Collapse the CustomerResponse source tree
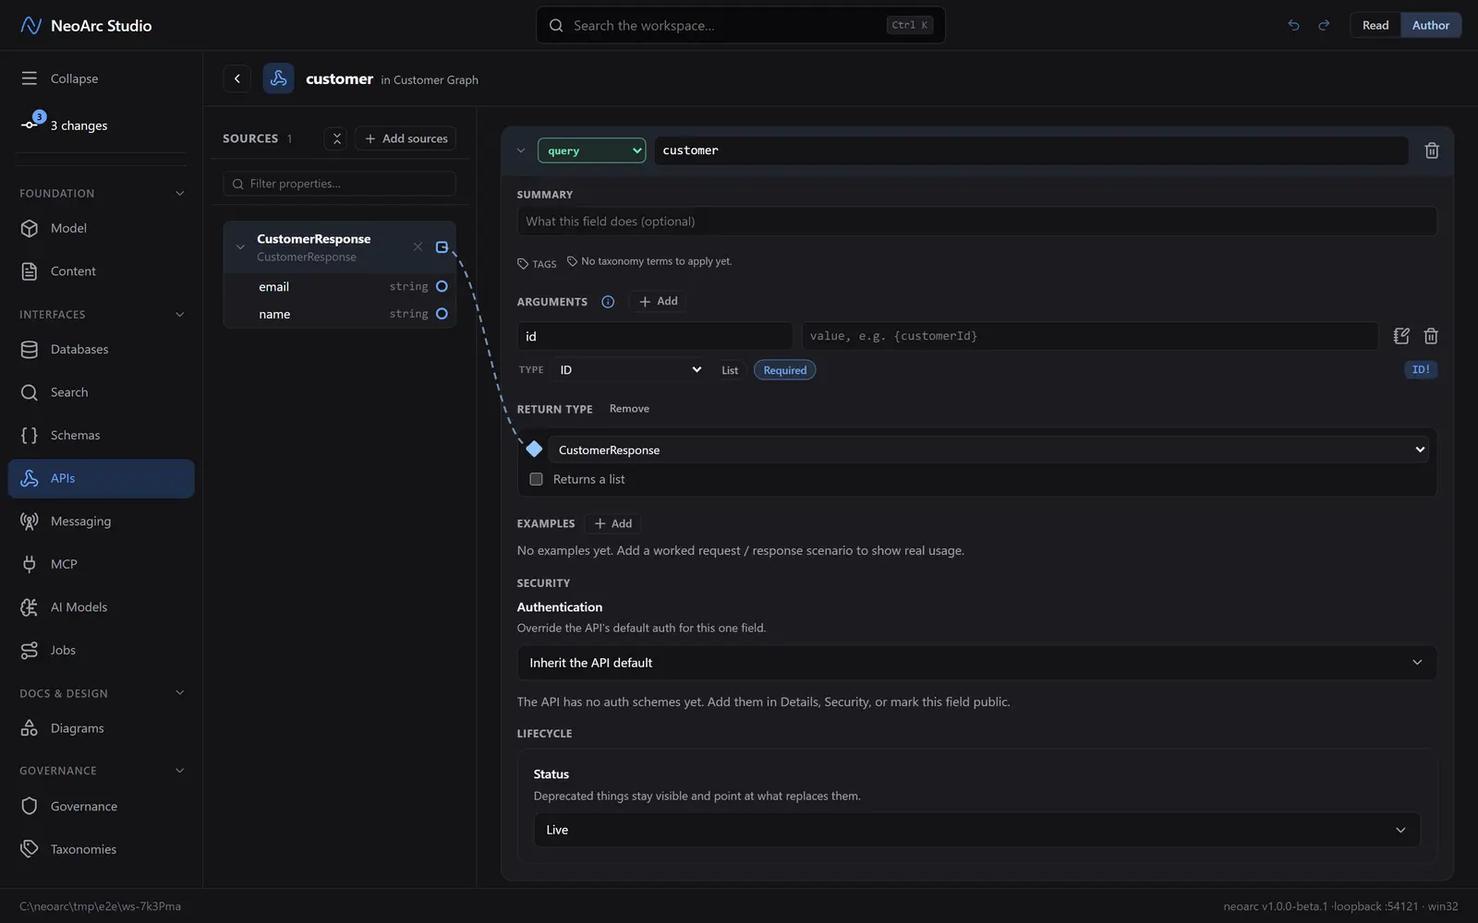 pyautogui.click(x=240, y=247)
